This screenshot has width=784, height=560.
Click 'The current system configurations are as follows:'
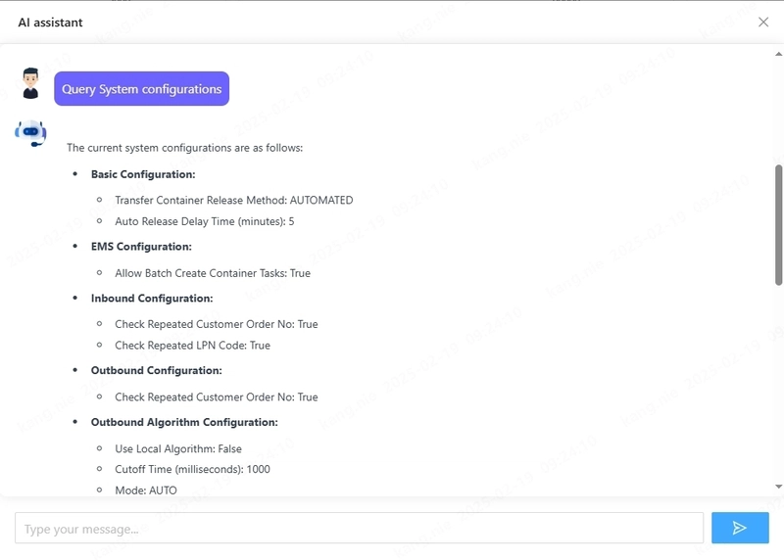[184, 148]
